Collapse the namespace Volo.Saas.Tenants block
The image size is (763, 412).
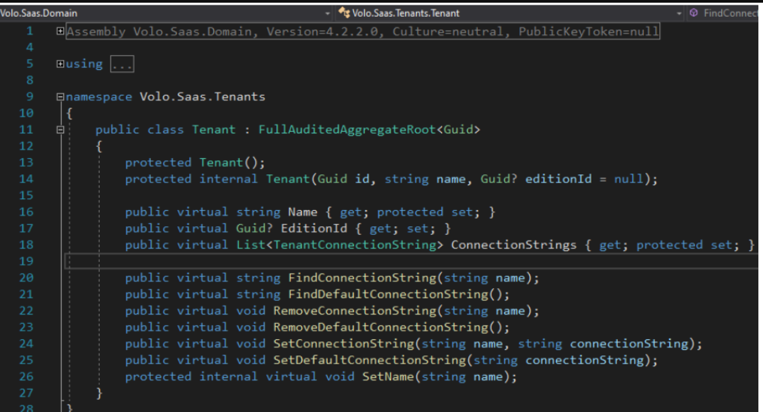tap(61, 96)
